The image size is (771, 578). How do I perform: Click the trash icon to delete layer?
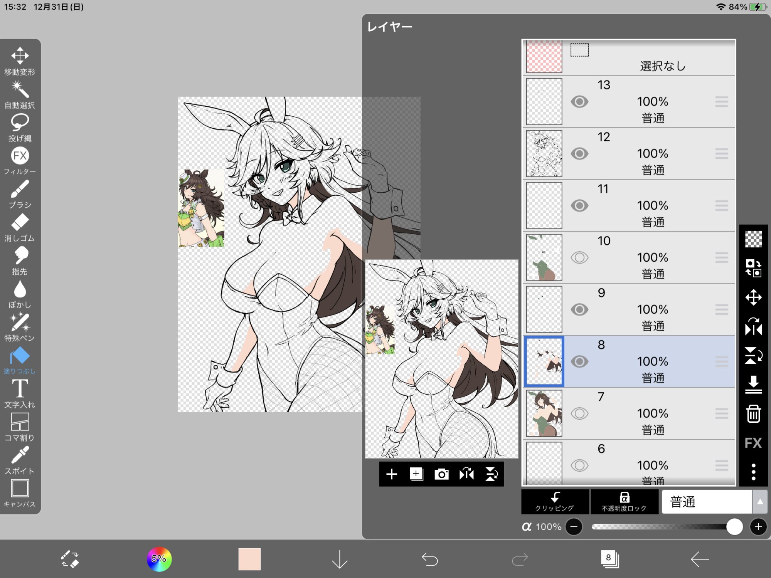pyautogui.click(x=753, y=414)
